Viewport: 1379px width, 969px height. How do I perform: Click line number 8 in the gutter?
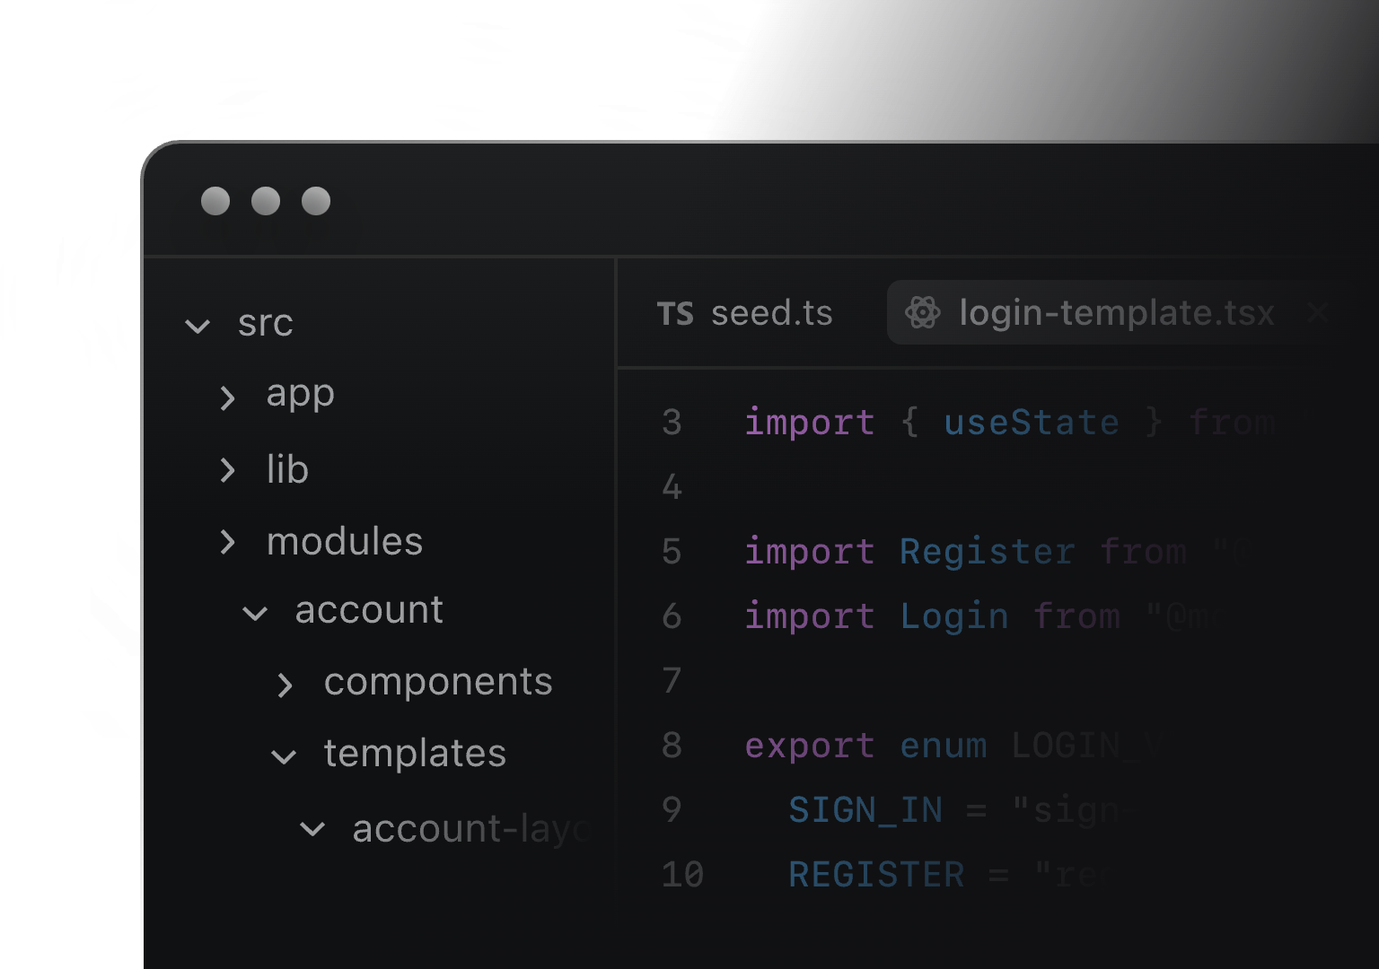point(672,746)
